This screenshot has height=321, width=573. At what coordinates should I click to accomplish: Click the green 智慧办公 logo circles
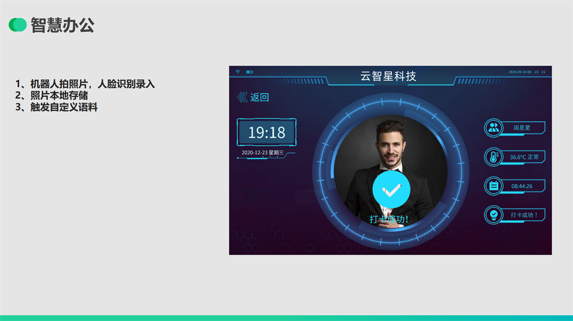(x=18, y=25)
